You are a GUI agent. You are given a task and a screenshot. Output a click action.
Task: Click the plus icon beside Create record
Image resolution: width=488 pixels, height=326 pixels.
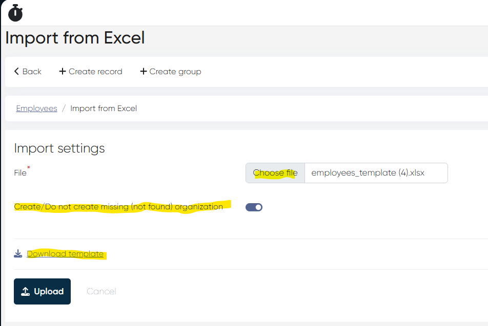click(63, 72)
